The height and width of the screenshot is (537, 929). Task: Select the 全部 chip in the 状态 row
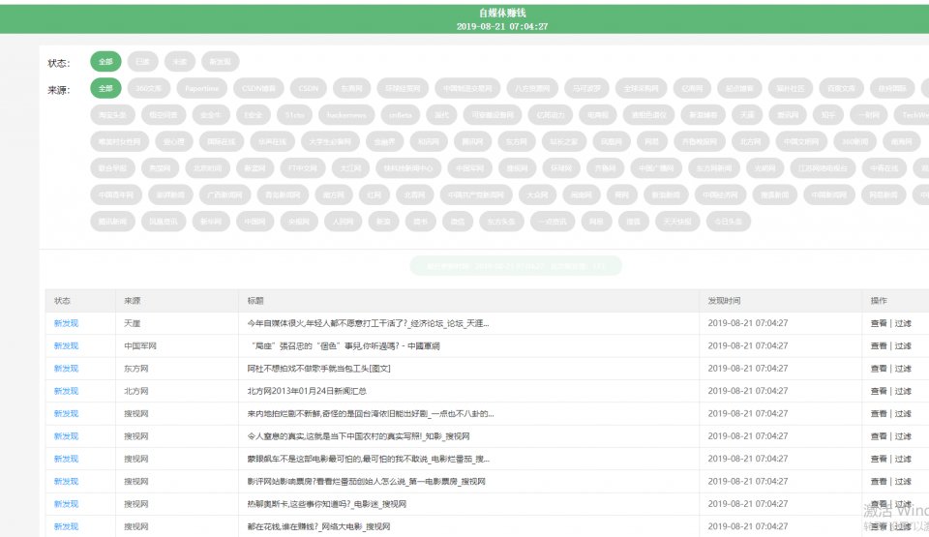coord(105,62)
